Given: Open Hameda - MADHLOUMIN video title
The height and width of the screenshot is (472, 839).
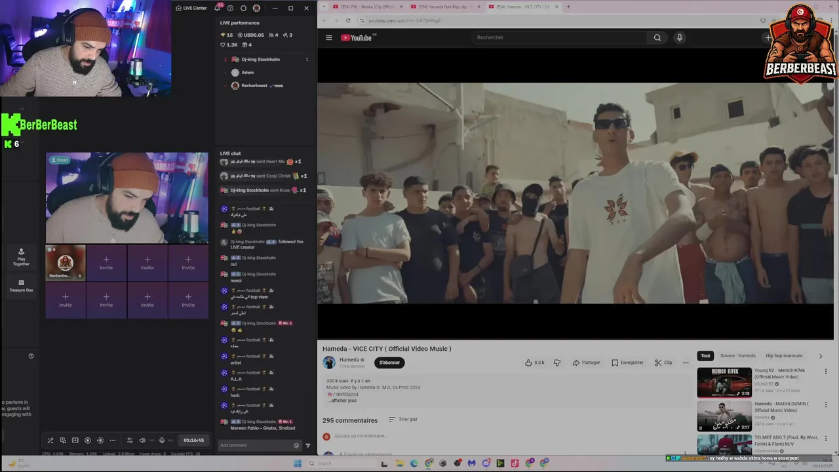Looking at the screenshot, I should coord(781,406).
